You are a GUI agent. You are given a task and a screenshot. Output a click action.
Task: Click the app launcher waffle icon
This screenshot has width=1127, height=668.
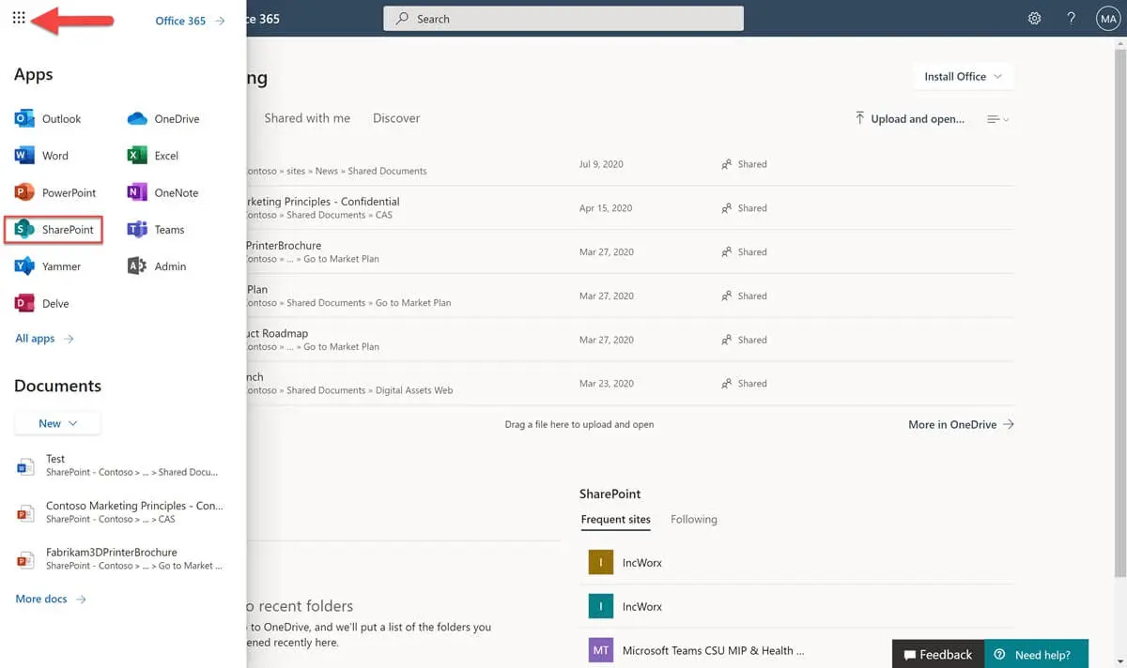(19, 18)
